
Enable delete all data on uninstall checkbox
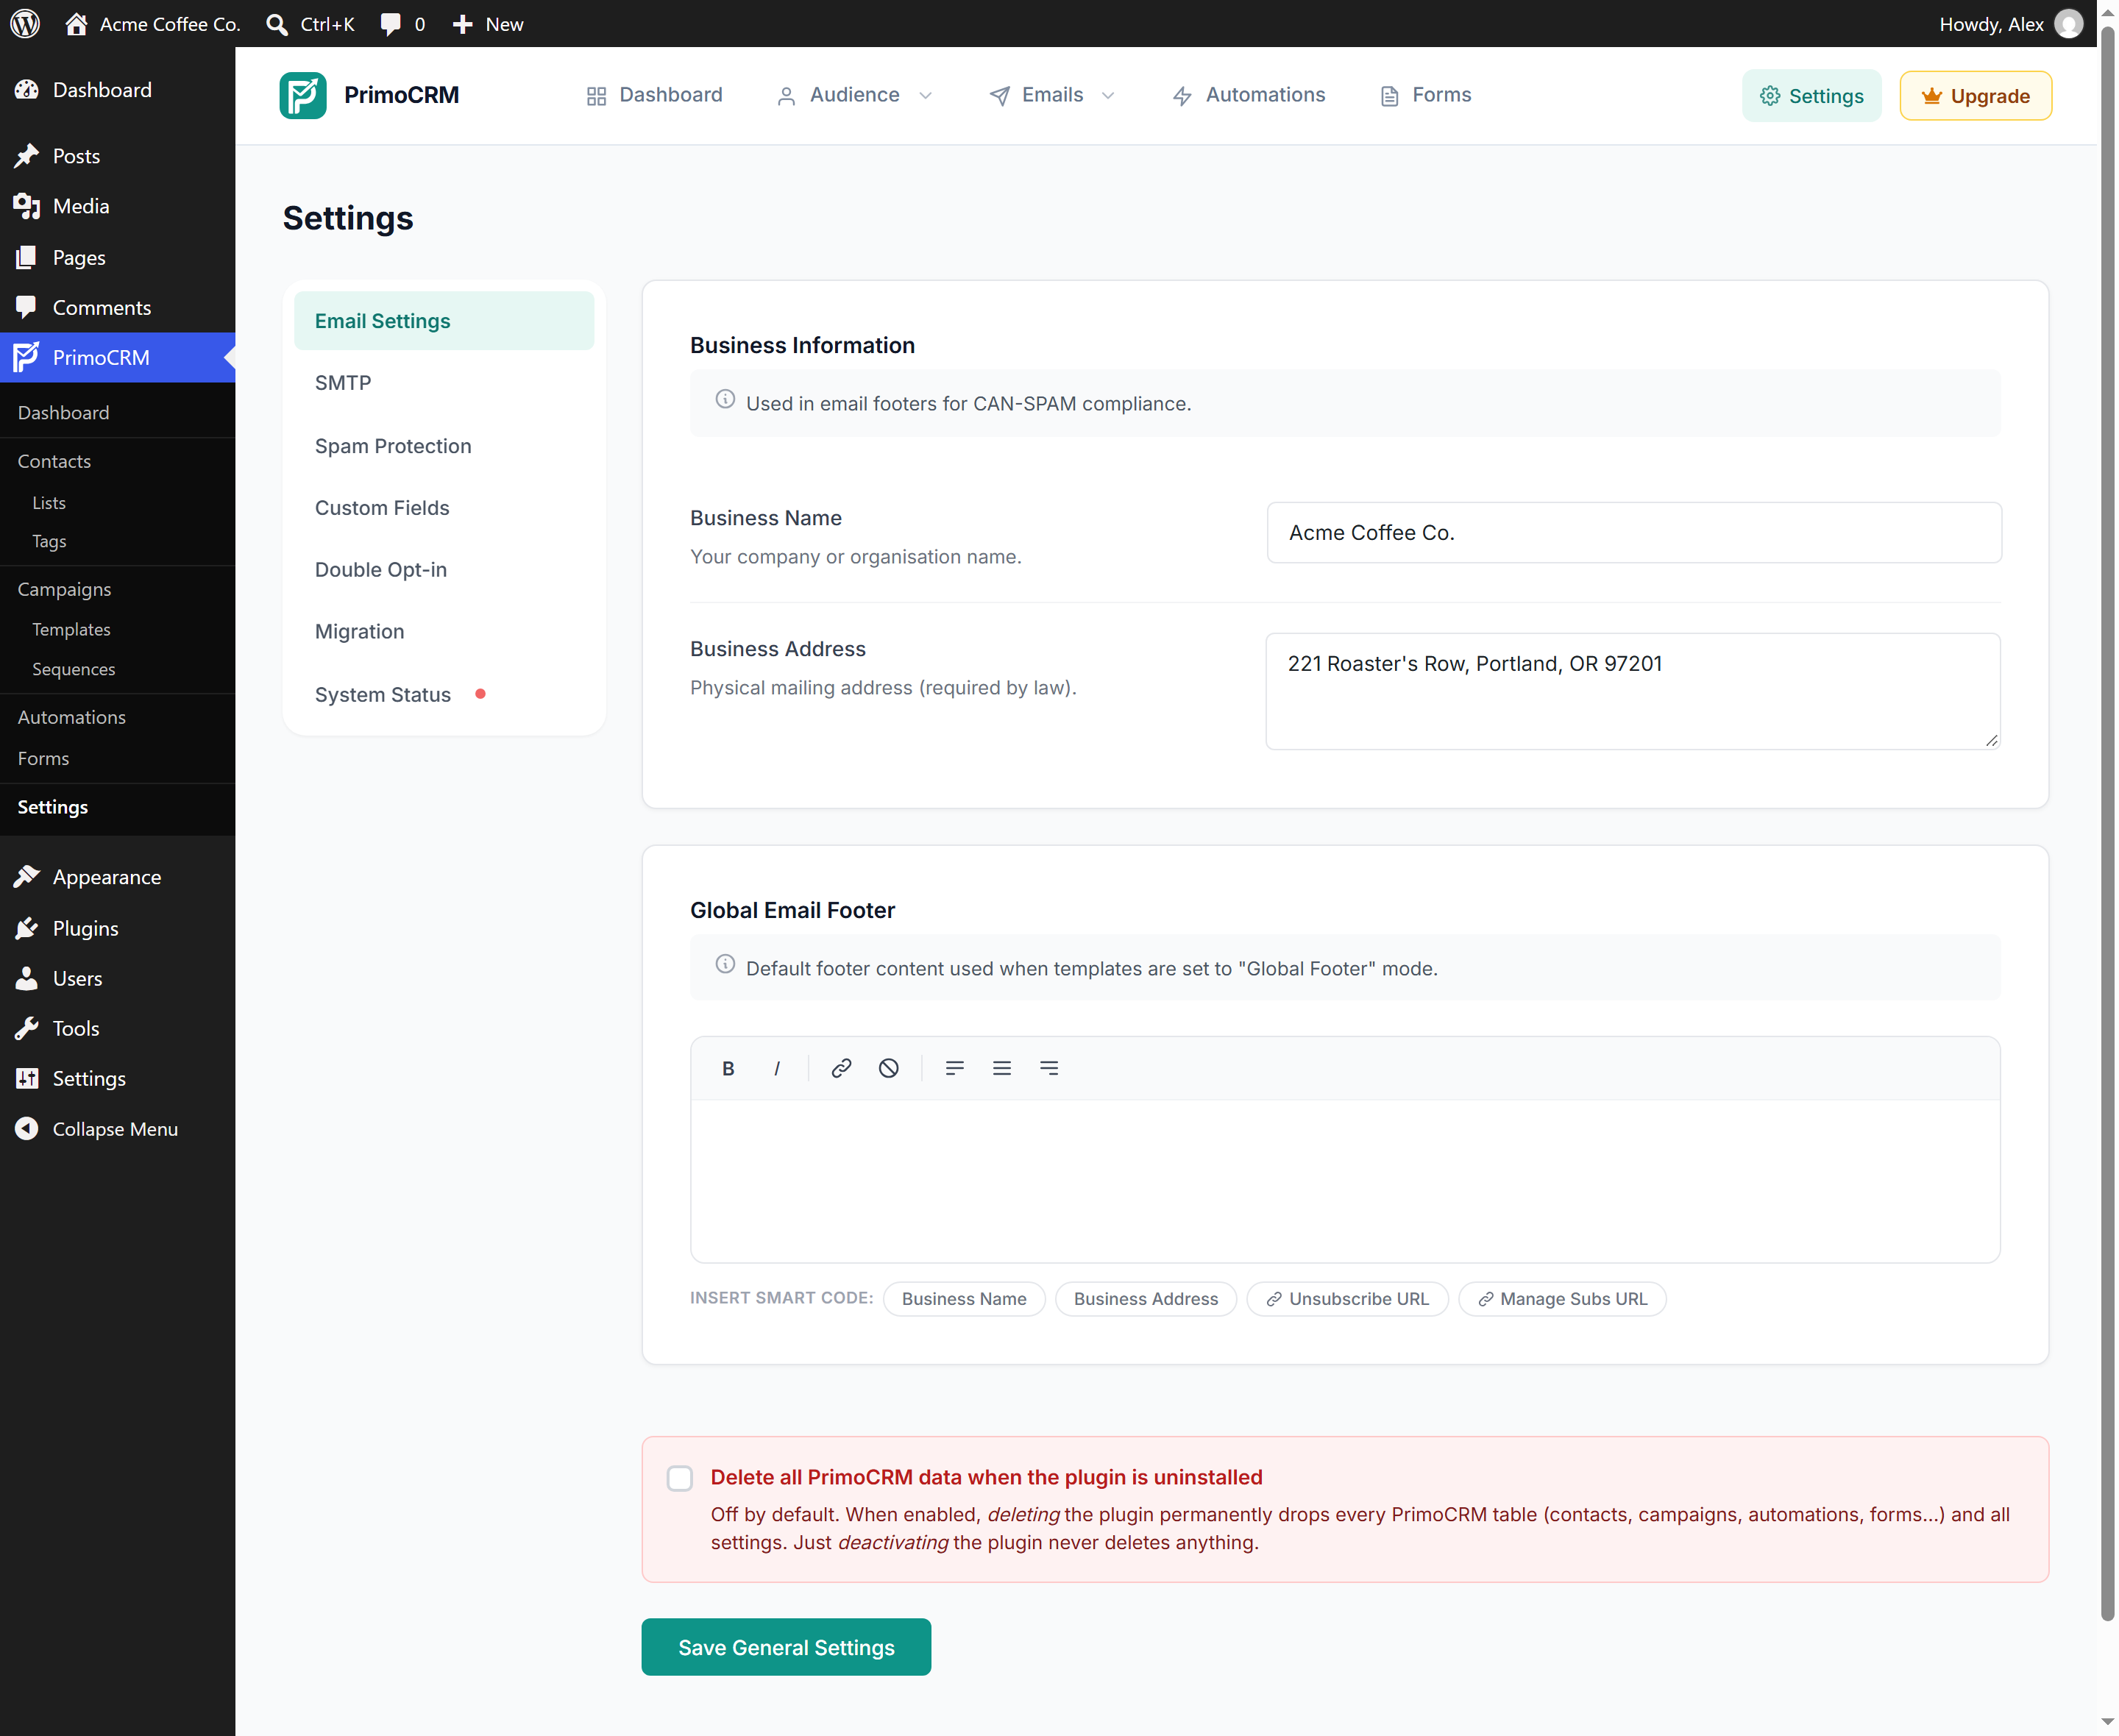(x=680, y=1478)
